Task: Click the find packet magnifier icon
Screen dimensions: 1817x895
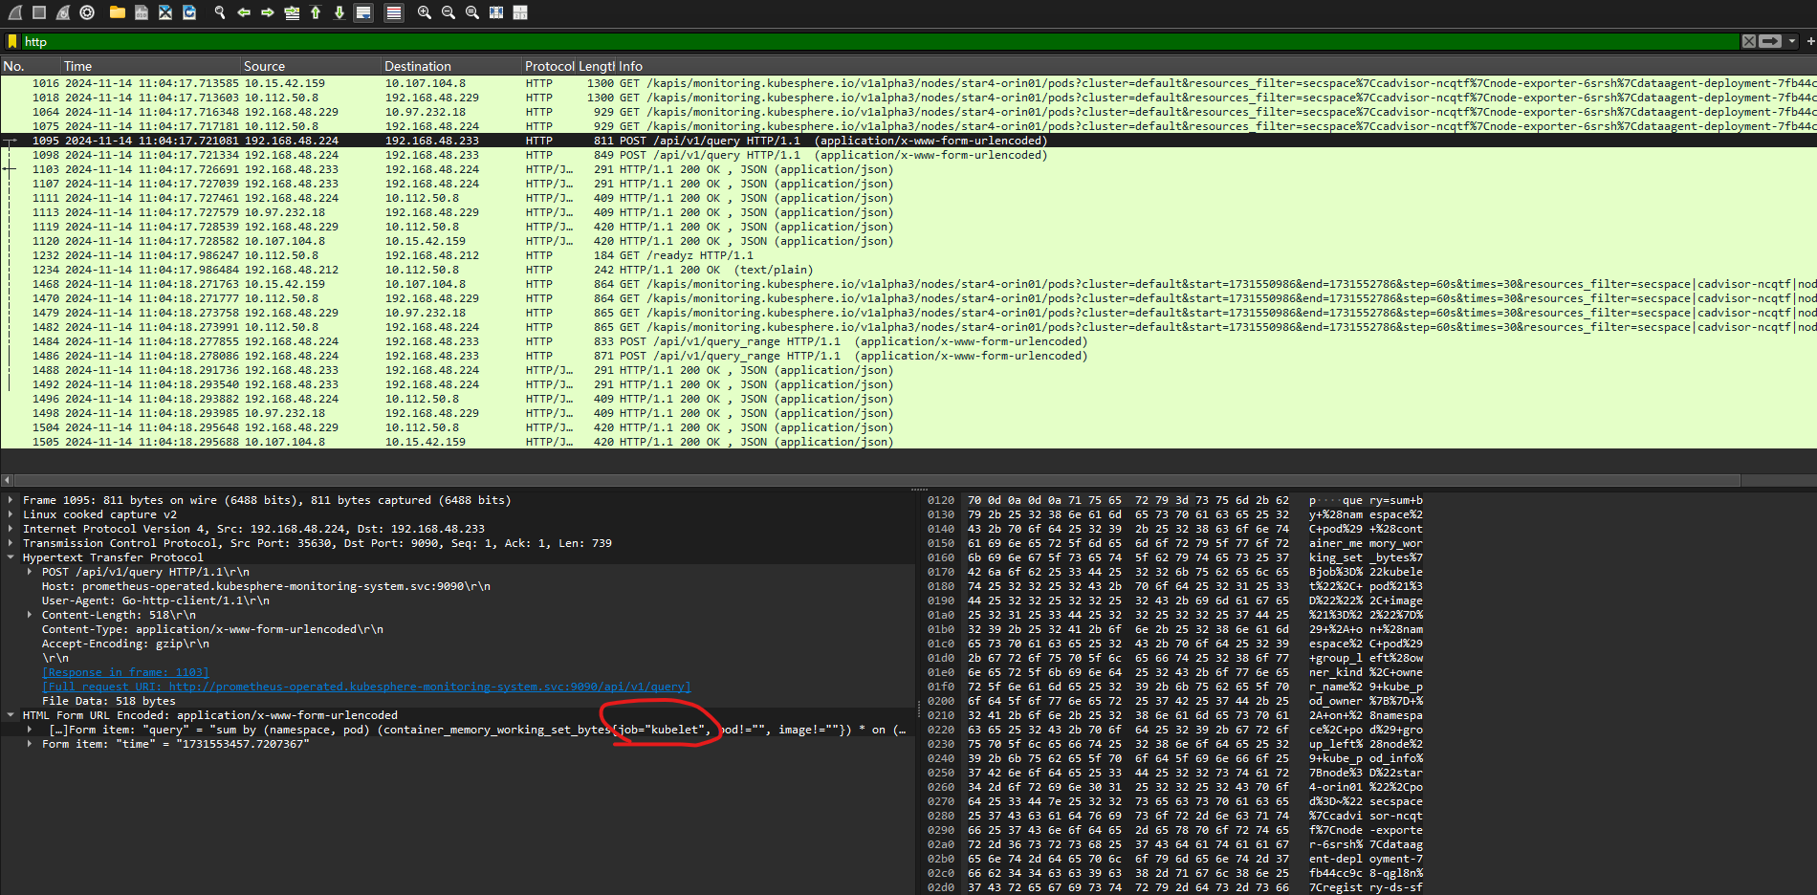Action: (220, 12)
